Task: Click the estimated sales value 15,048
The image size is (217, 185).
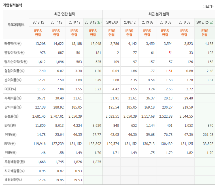Action: pyautogui.click(x=96, y=44)
